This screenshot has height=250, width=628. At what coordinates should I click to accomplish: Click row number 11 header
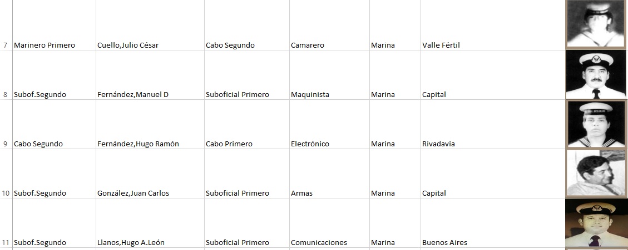coord(5,243)
